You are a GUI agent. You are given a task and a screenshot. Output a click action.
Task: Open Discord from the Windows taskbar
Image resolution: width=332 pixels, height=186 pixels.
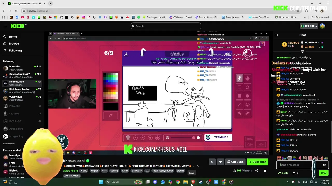[155, 182]
